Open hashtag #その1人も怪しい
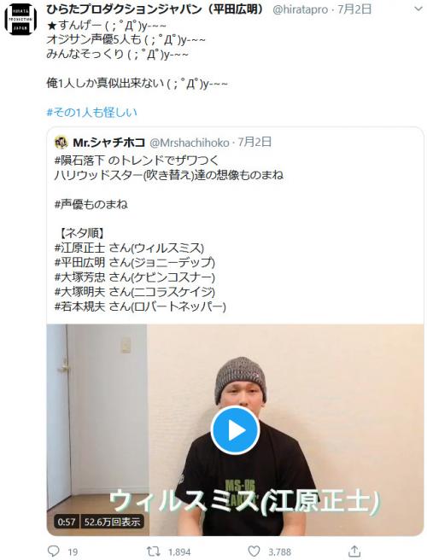Image resolution: width=427 pixels, height=560 pixels. tap(92, 113)
